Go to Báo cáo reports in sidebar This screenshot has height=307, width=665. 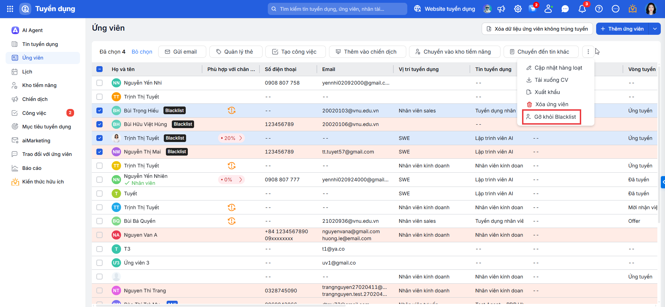click(x=43, y=168)
